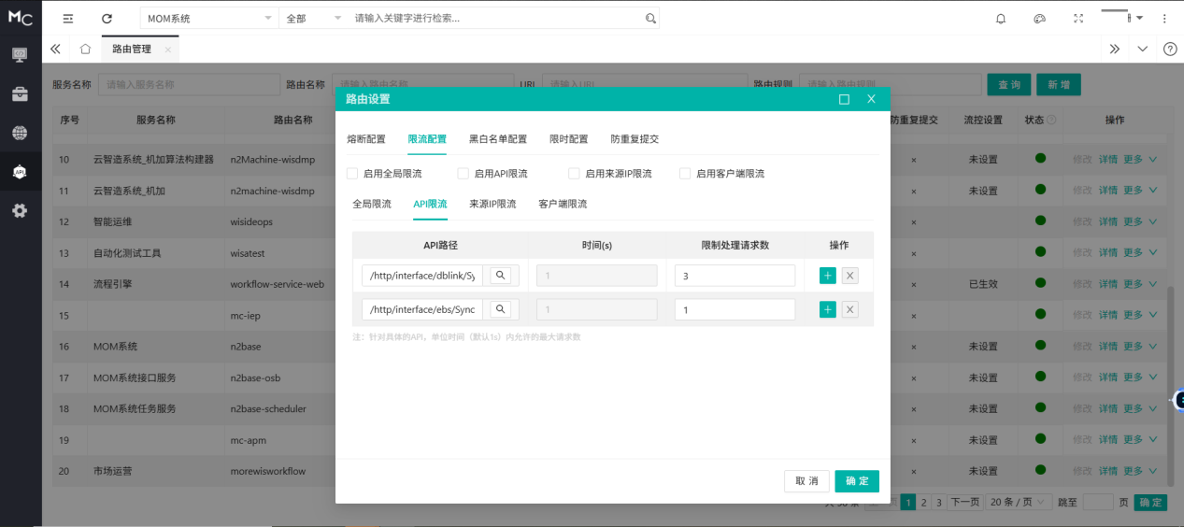
Task: Click the 新增 button
Action: pos(1059,84)
